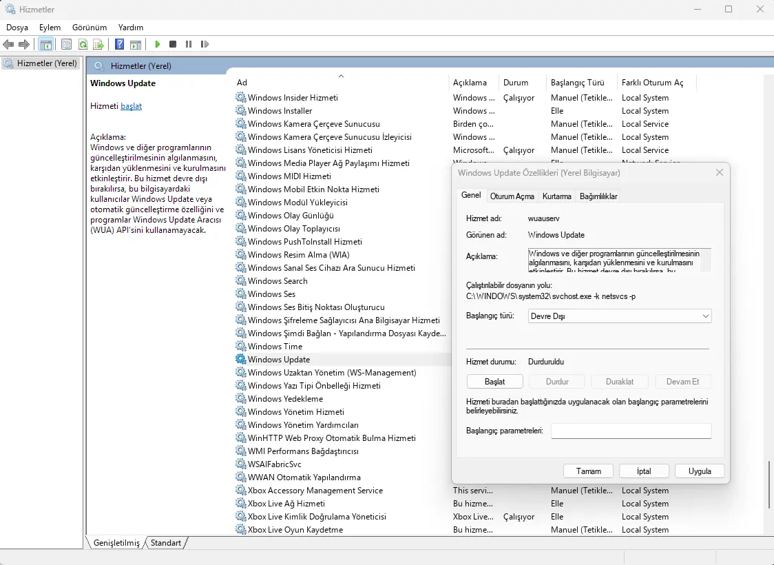
Task: Switch to the Kurtarma tab
Action: 557,196
